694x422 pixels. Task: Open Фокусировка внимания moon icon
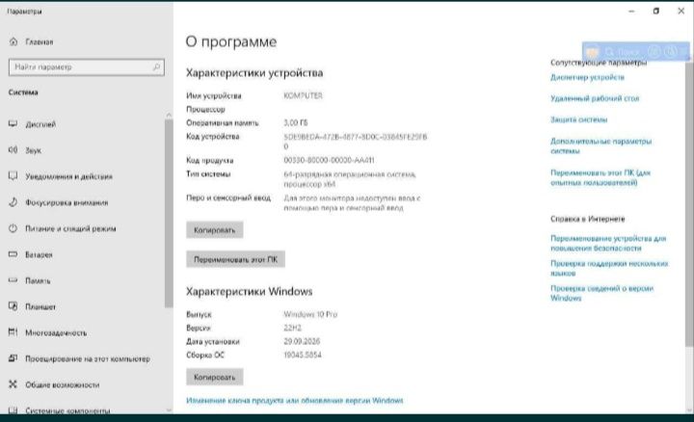tap(13, 202)
